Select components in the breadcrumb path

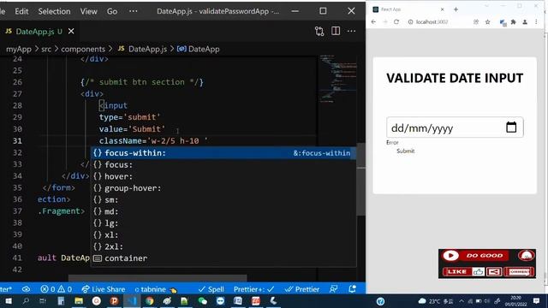(83, 49)
